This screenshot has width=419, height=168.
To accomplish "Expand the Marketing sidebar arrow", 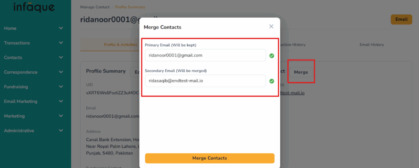I will (61, 116).
